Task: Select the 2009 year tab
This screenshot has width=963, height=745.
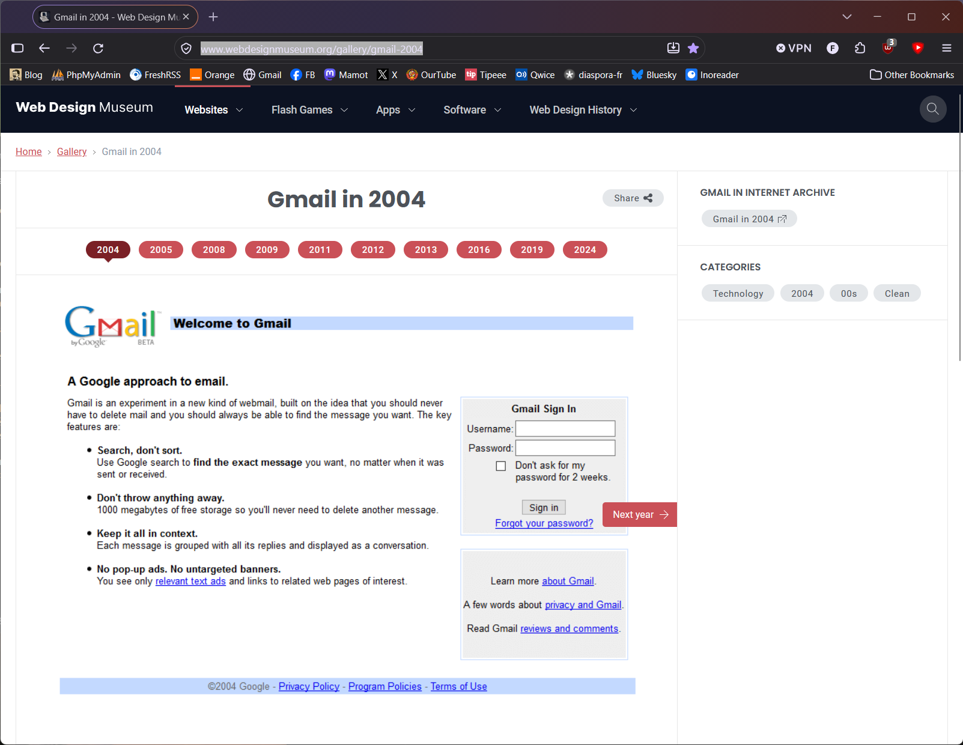Action: 267,250
